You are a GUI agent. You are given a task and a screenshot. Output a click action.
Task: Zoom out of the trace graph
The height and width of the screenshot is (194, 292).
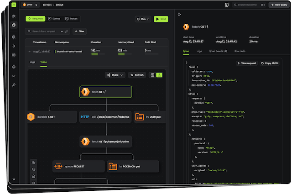(34, 169)
